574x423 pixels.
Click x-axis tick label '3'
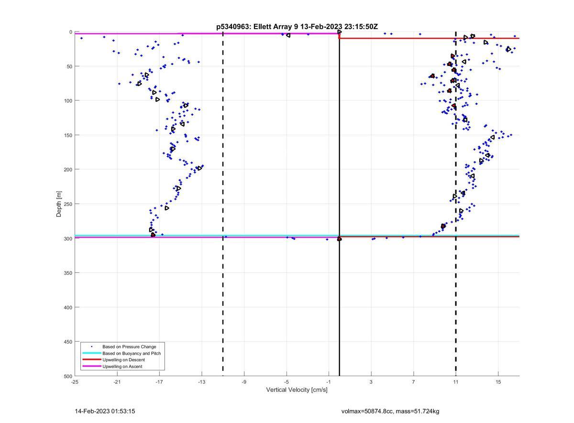pyautogui.click(x=371, y=382)
